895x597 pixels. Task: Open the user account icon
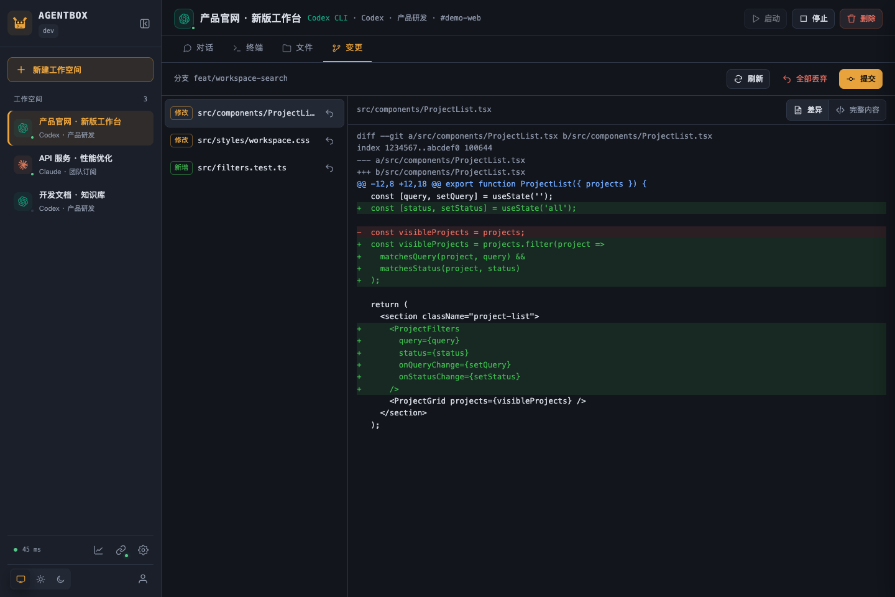pyautogui.click(x=143, y=579)
